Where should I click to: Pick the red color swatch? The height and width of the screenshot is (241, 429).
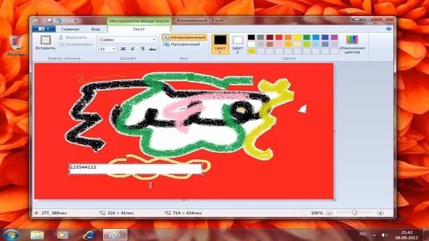pos(279,37)
